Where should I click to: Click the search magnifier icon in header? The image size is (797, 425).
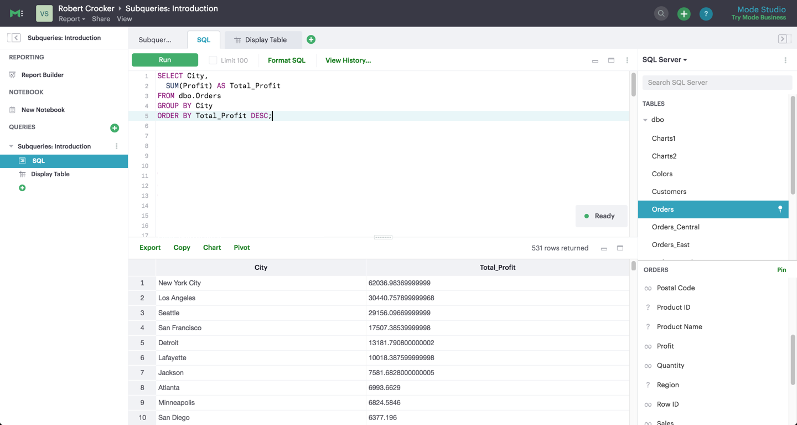pos(661,14)
